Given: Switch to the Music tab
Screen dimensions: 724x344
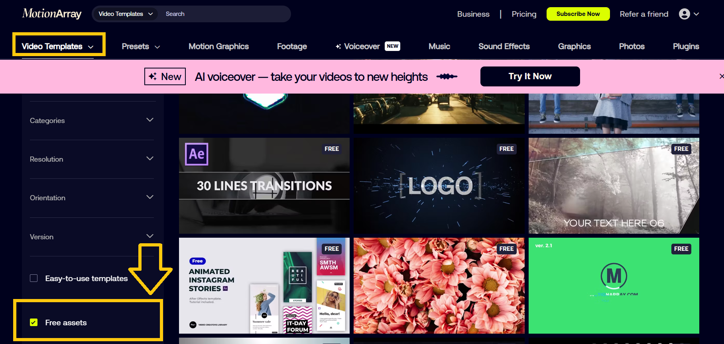Looking at the screenshot, I should [x=439, y=47].
